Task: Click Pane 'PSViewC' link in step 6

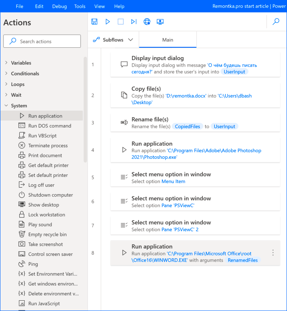Action: point(178,206)
